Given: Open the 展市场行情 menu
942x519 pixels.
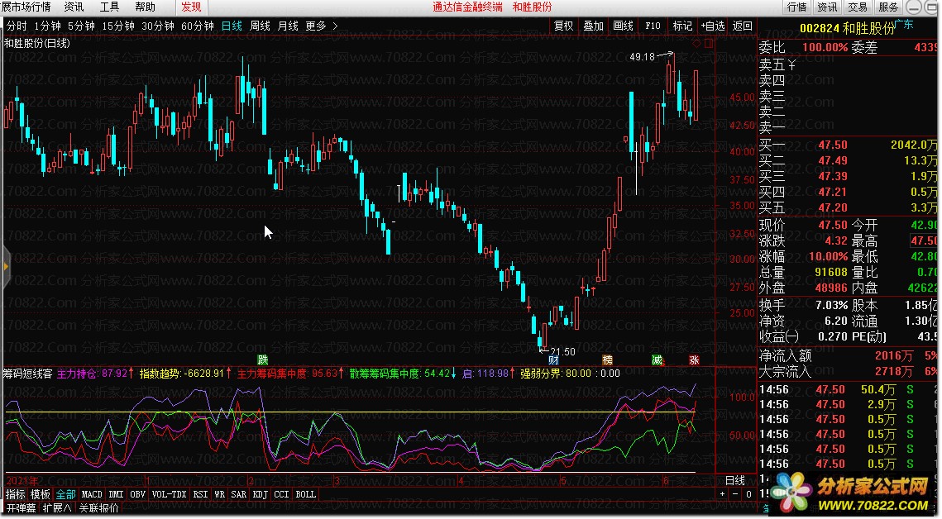Looking at the screenshot, I should click(26, 7).
